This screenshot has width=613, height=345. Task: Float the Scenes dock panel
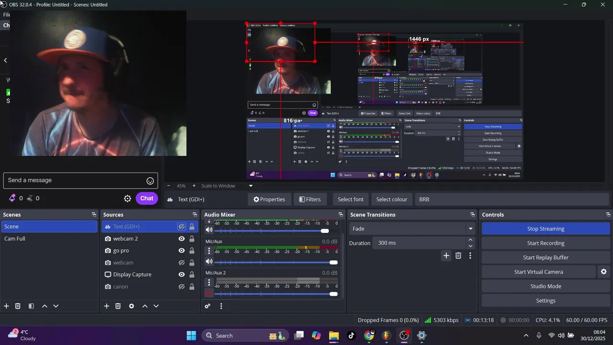pyautogui.click(x=94, y=215)
